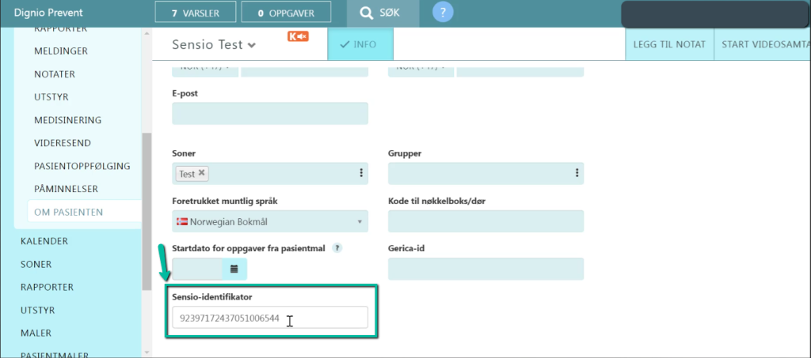The width and height of the screenshot is (811, 358).
Task: Click the Grupper selection field
Action: coord(485,173)
